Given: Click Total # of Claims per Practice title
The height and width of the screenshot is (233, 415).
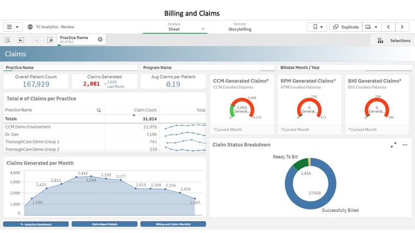Looking at the screenshot, I should [x=41, y=98].
